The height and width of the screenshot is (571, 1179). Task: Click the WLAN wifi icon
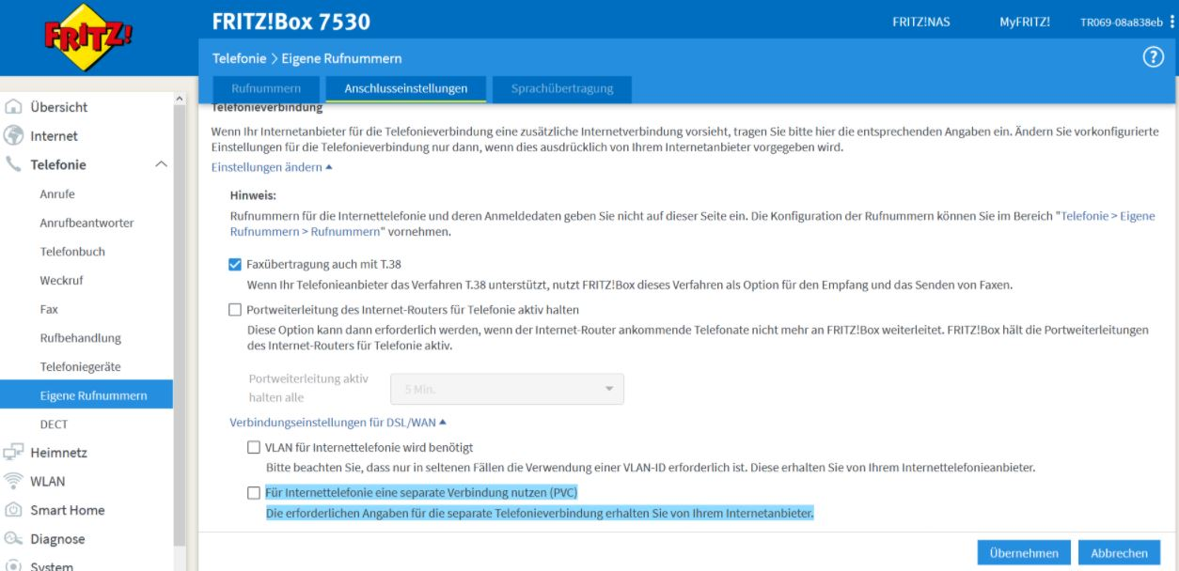click(13, 481)
